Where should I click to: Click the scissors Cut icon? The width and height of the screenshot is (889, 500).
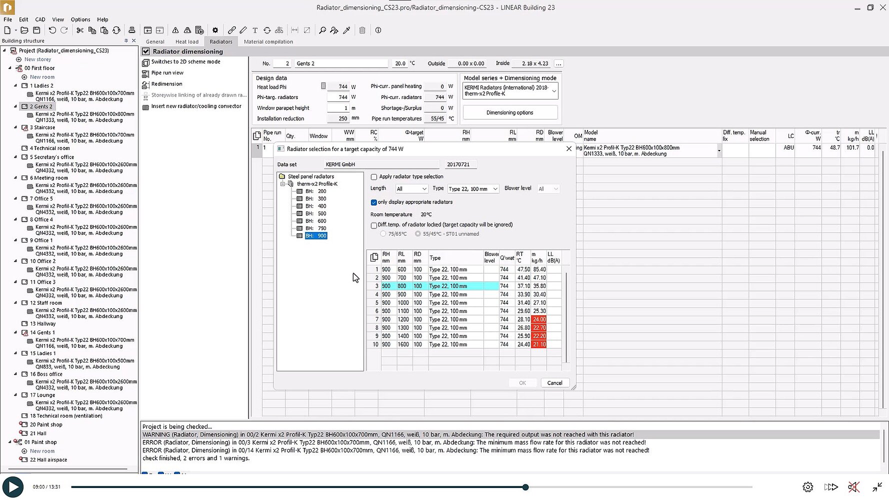click(x=80, y=30)
